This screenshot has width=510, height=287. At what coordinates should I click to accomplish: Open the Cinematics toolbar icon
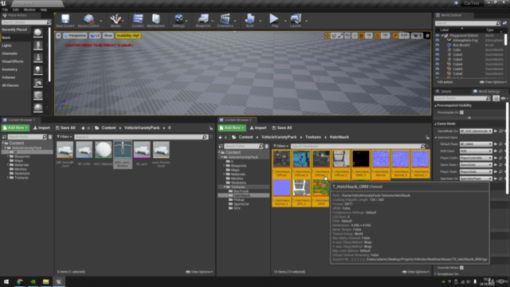tap(225, 20)
